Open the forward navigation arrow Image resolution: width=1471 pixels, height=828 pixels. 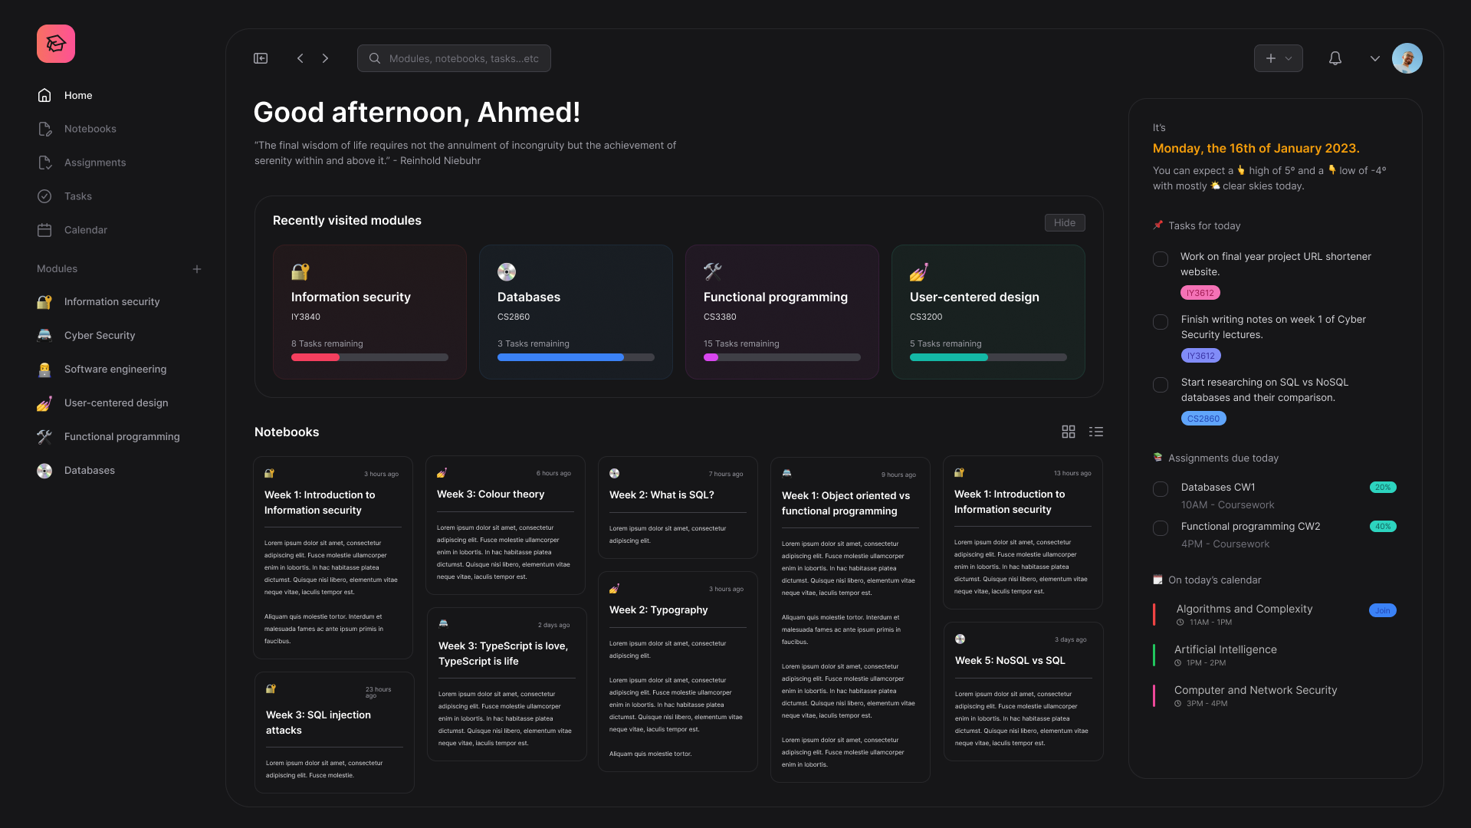tap(325, 58)
